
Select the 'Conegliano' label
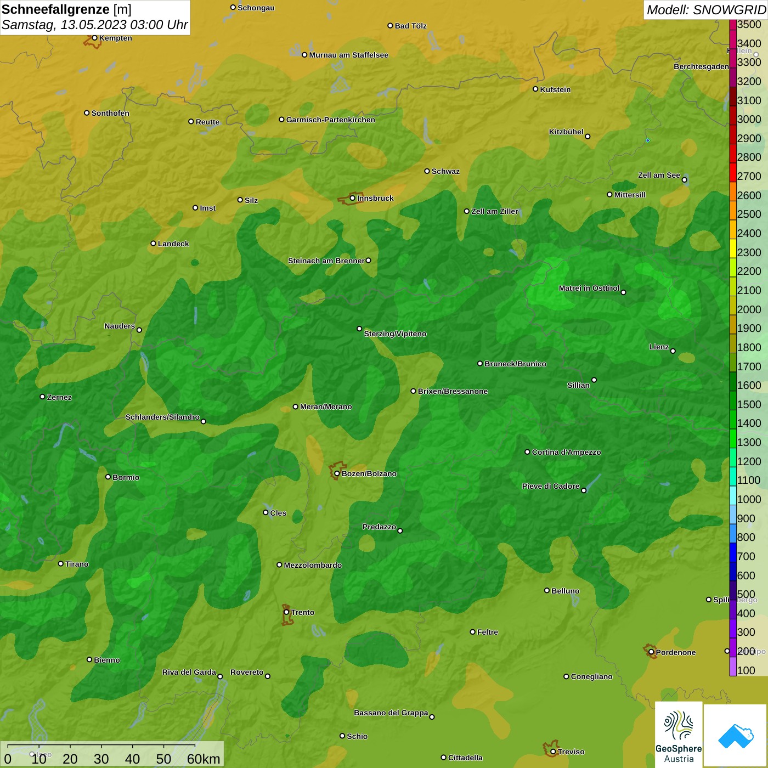click(x=591, y=676)
